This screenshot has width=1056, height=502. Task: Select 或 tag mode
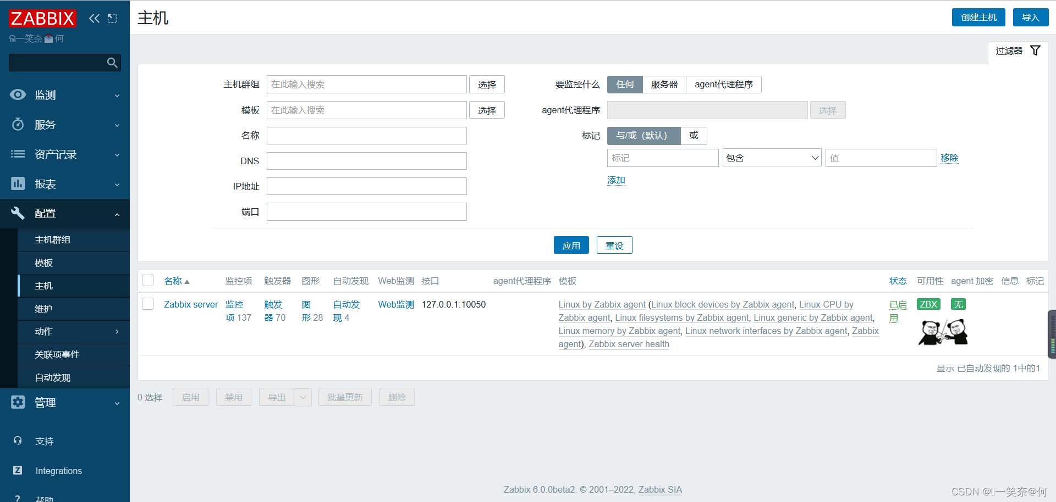coord(694,136)
